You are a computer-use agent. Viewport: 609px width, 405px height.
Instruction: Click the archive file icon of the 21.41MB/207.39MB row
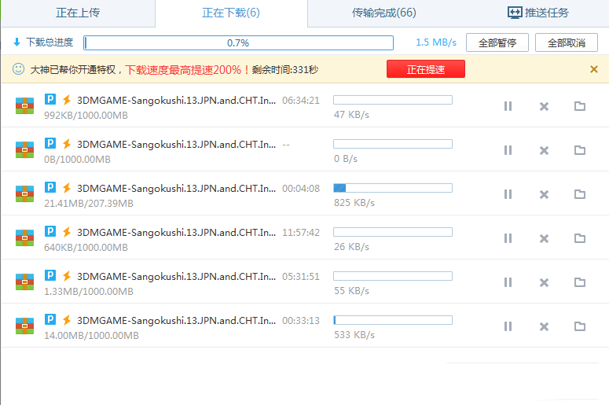point(24,193)
